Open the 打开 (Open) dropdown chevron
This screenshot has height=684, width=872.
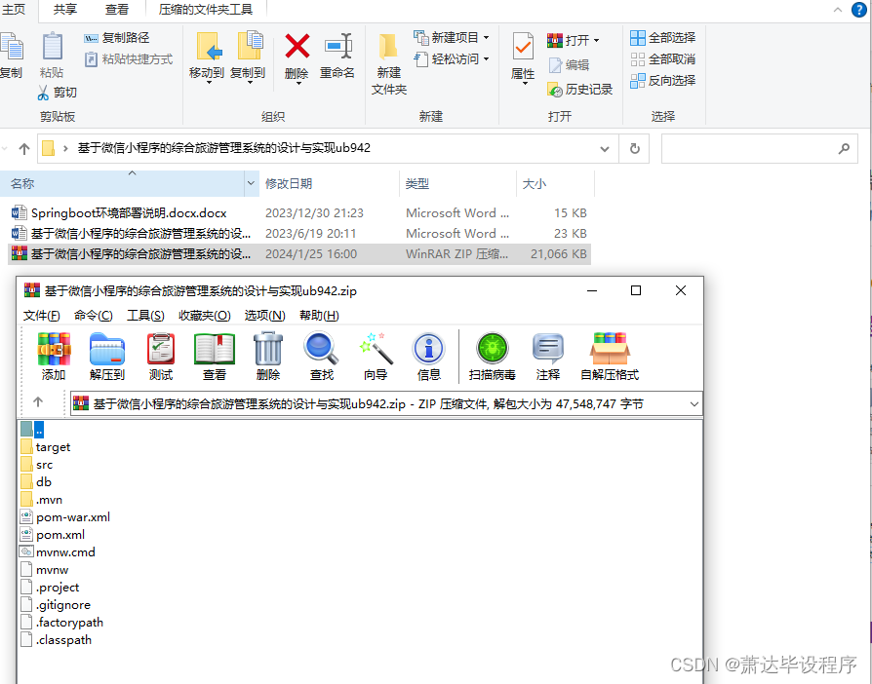pos(598,40)
